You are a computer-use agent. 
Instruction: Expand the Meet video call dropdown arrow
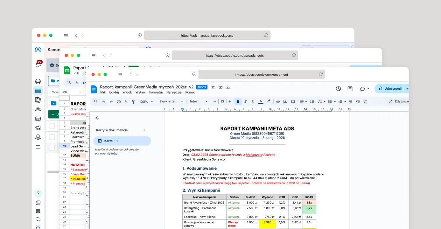[x=368, y=88]
